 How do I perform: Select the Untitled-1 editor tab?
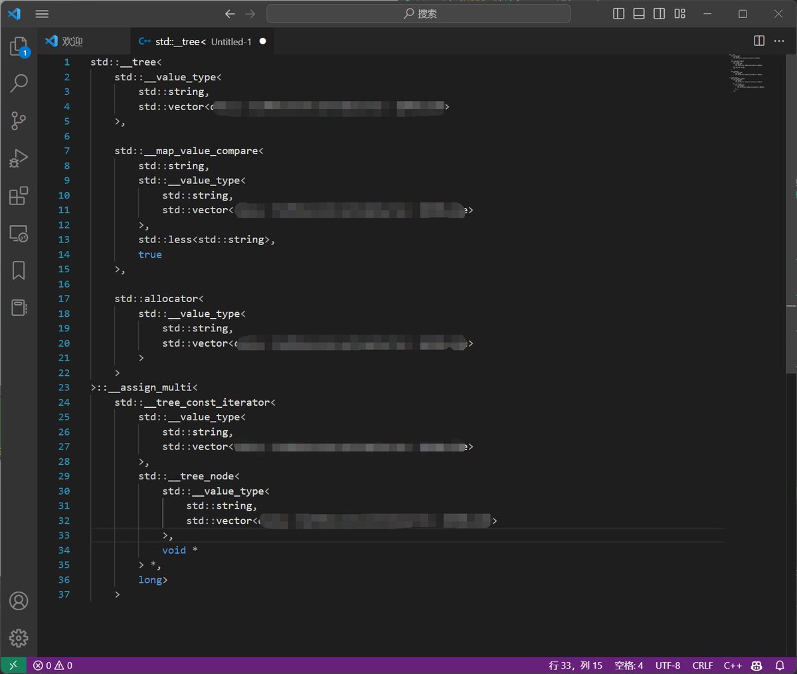(x=203, y=41)
